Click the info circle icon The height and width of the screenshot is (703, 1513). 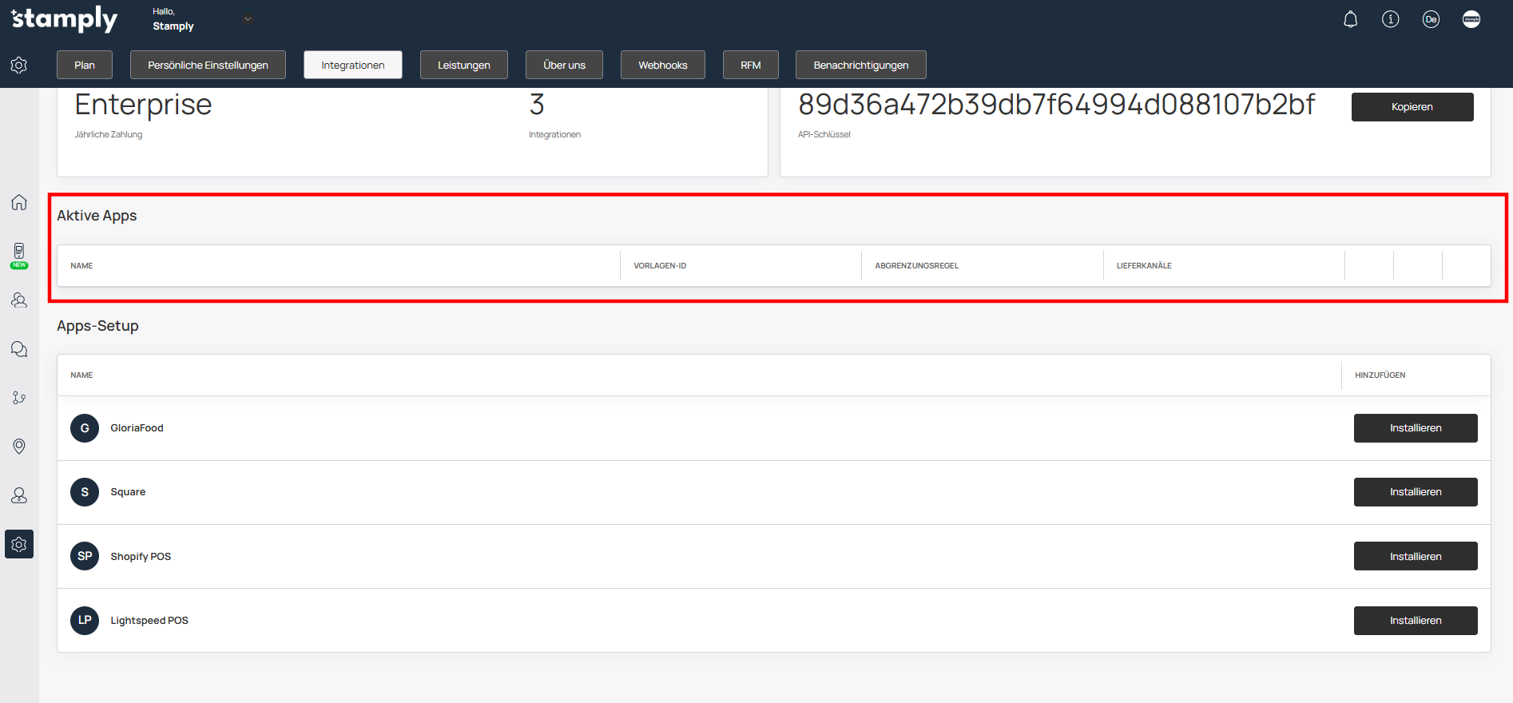(1390, 19)
